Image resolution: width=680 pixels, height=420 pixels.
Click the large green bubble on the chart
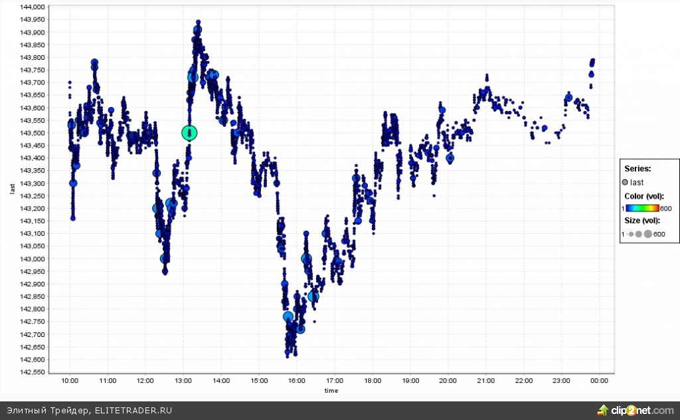click(190, 133)
